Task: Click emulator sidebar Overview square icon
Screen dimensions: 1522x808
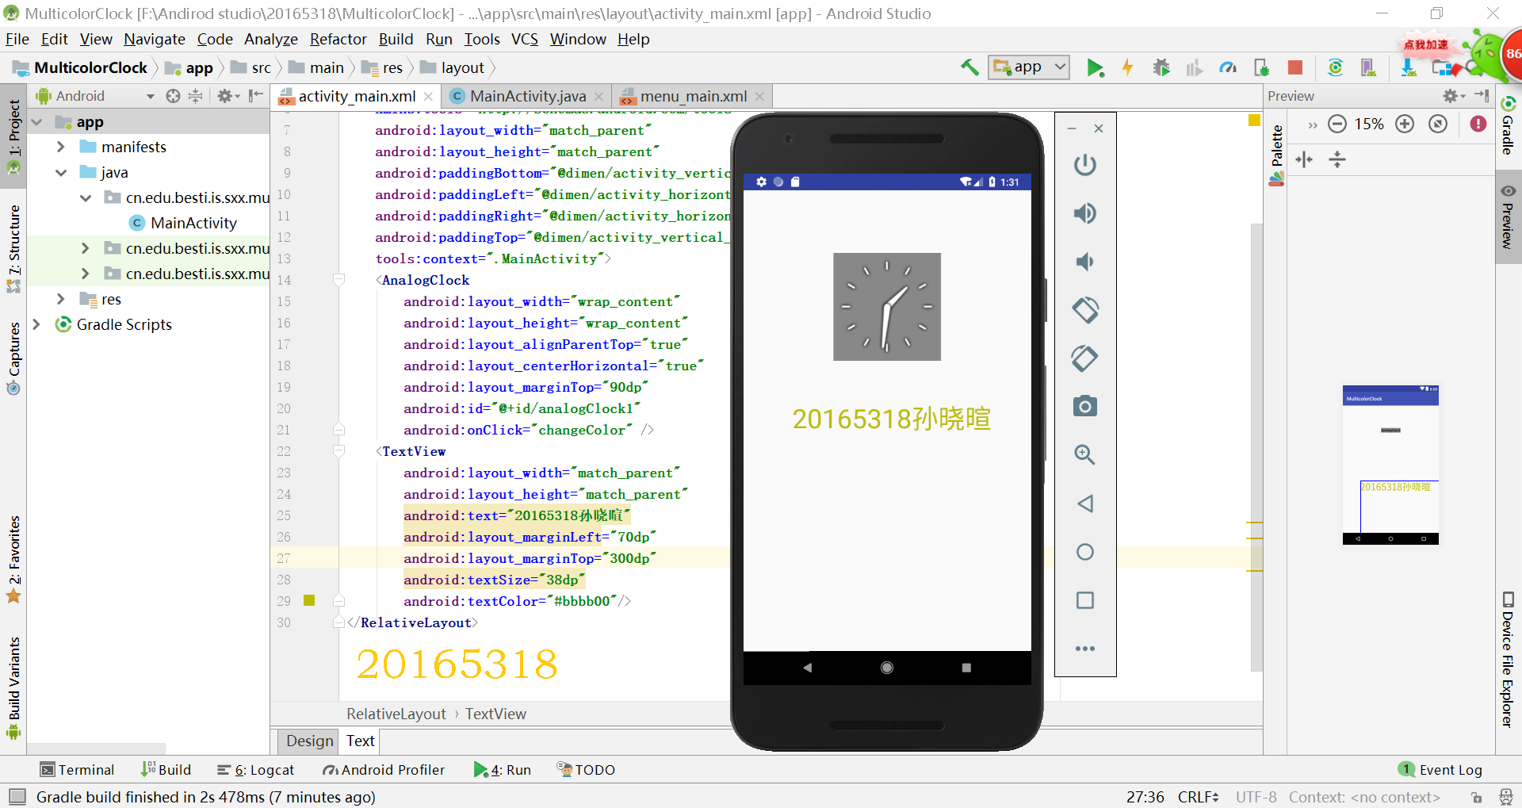Action: coord(1085,600)
